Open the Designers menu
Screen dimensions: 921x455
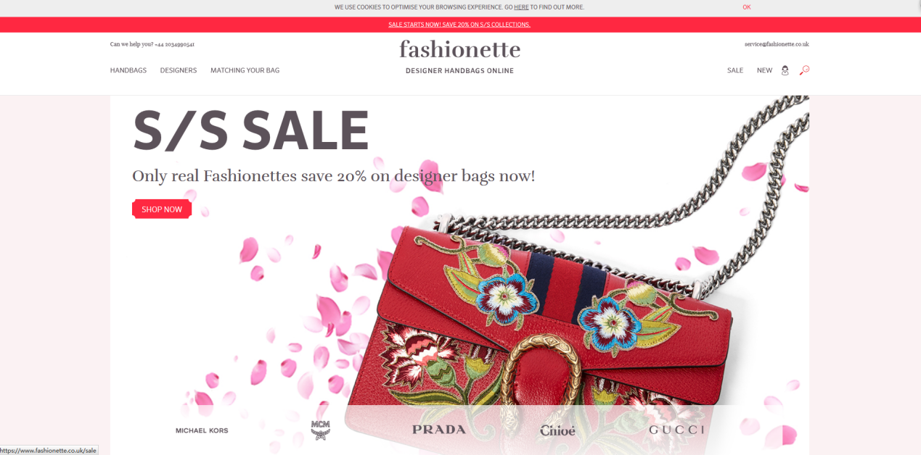pos(179,70)
